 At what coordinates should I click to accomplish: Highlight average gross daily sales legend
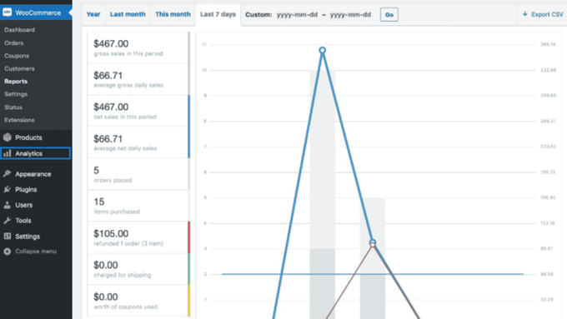138,79
